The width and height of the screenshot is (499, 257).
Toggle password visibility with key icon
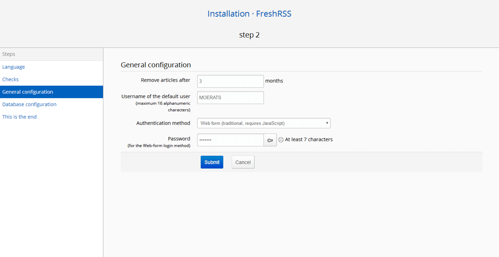click(x=270, y=140)
